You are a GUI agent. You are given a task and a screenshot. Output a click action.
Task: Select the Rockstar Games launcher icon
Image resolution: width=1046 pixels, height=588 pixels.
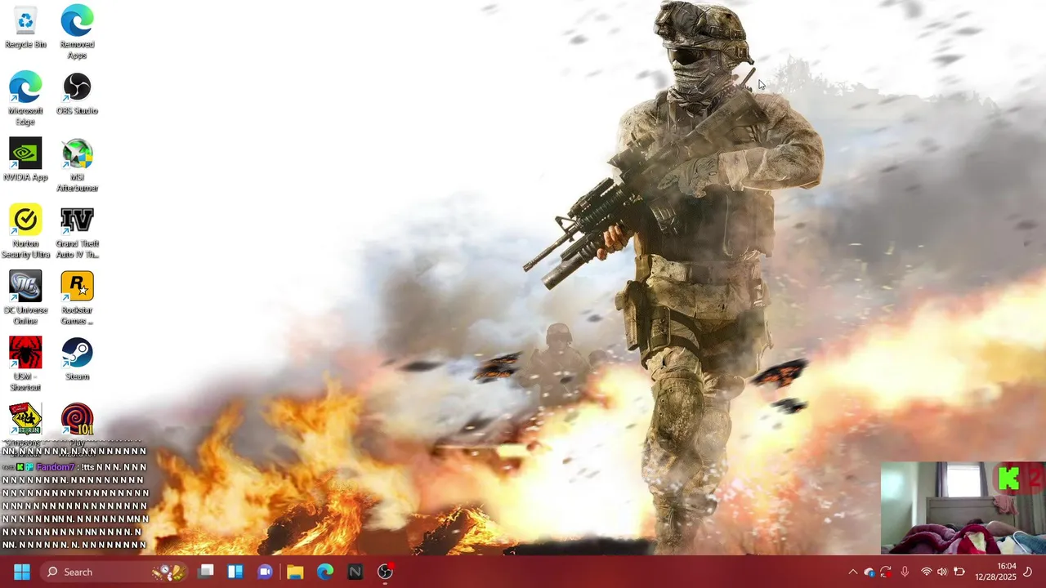coord(77,298)
